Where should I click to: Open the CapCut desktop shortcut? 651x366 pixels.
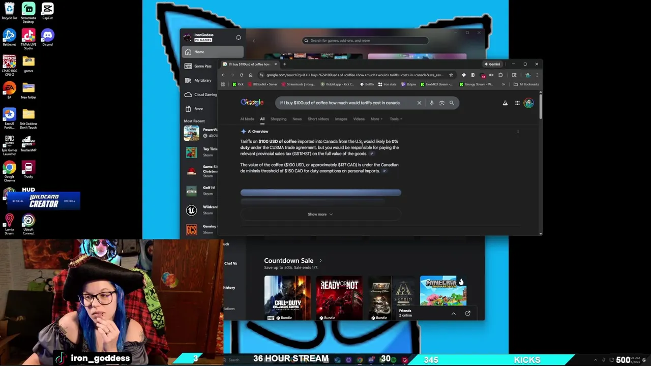tap(47, 11)
